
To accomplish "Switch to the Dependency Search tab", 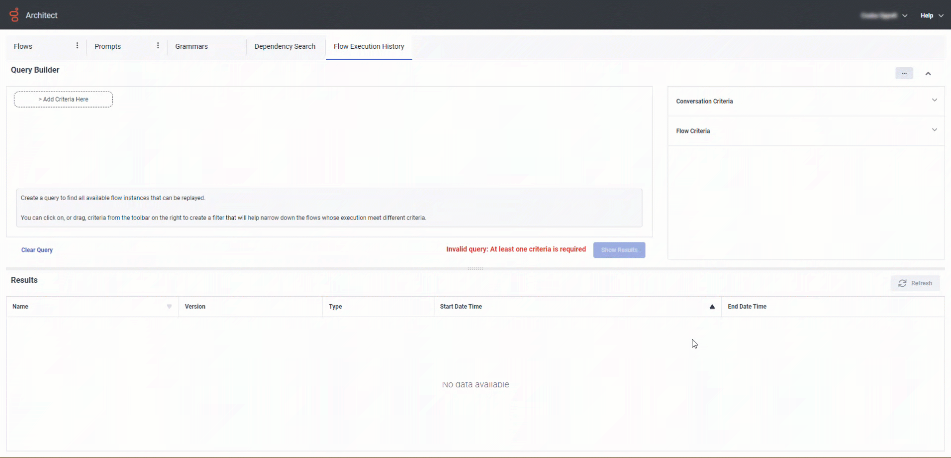I will coord(285,46).
